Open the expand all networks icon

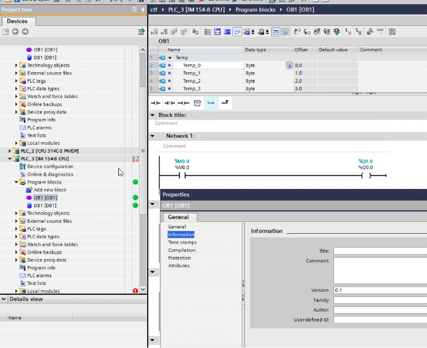(x=217, y=32)
